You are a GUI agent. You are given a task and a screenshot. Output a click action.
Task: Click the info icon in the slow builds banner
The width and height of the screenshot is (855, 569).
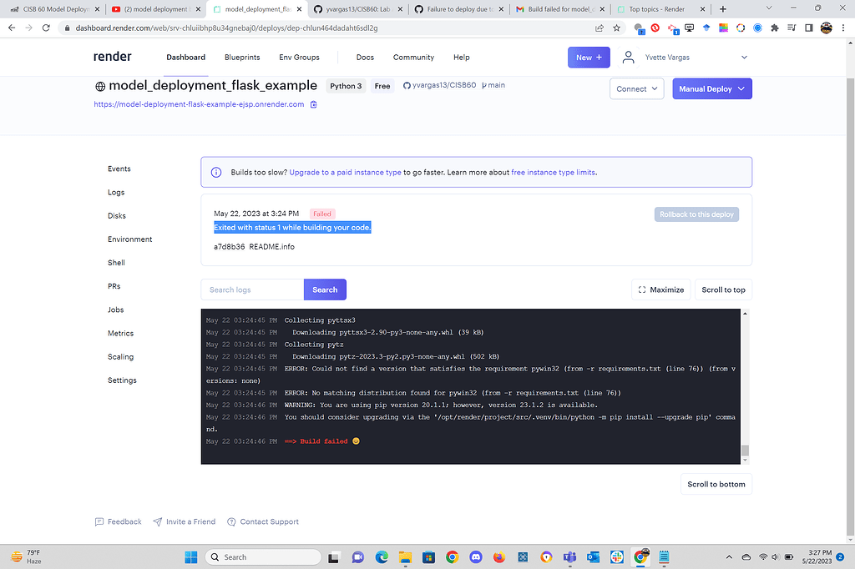click(216, 171)
